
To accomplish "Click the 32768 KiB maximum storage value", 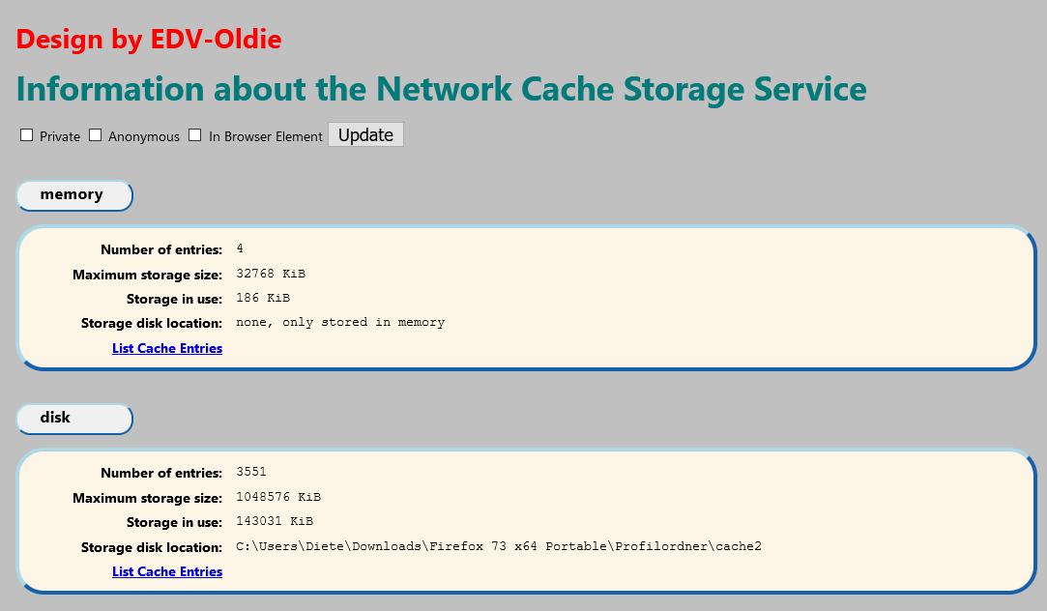I will coord(271,274).
